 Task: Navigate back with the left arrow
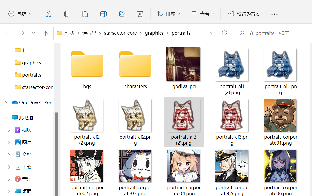[x=8, y=33]
